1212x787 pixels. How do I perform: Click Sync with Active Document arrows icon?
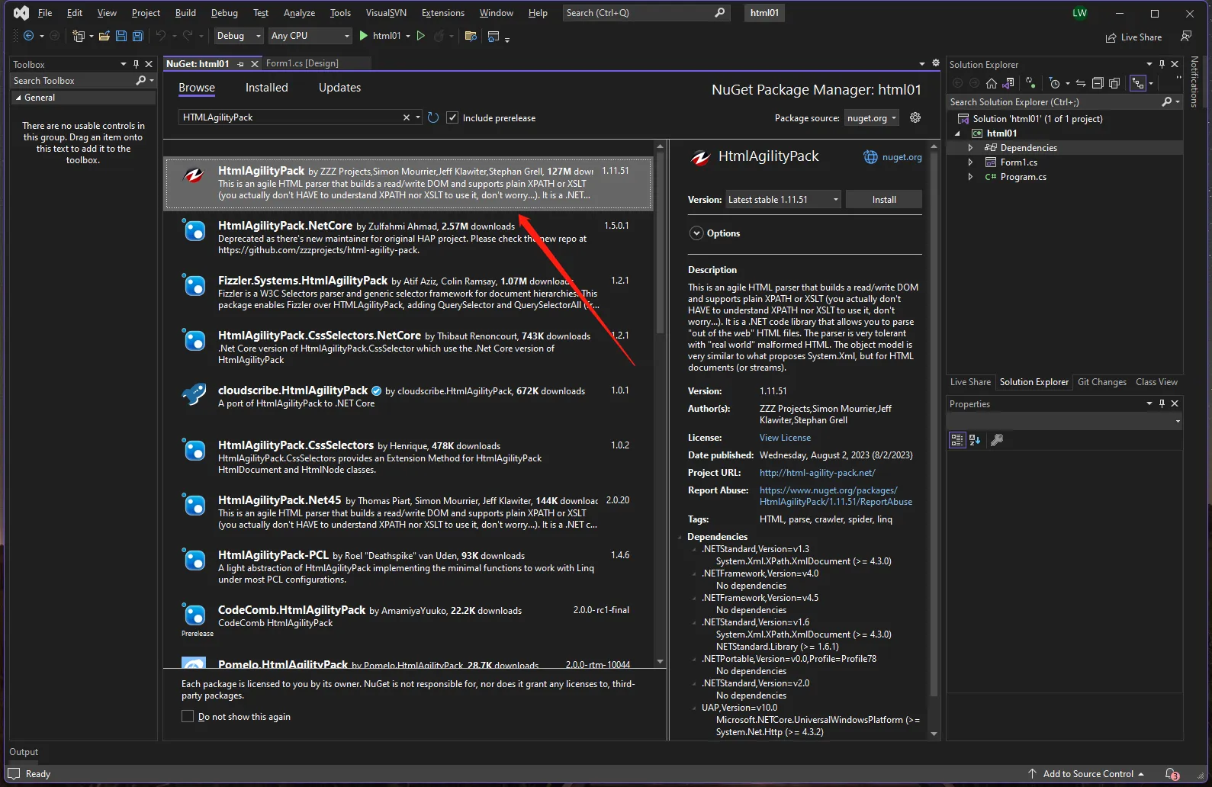(1081, 83)
